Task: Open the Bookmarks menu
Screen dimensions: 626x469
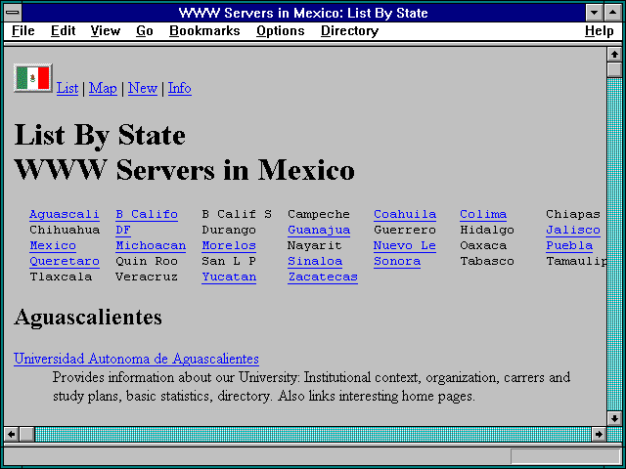Action: (204, 30)
